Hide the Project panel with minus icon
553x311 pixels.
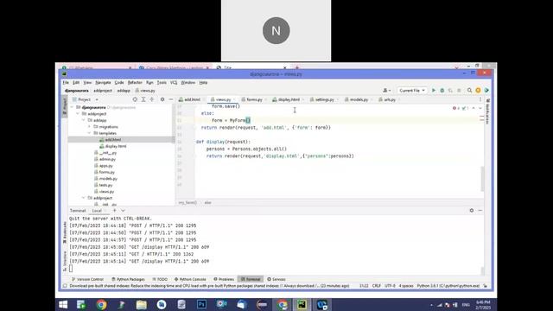tap(171, 100)
